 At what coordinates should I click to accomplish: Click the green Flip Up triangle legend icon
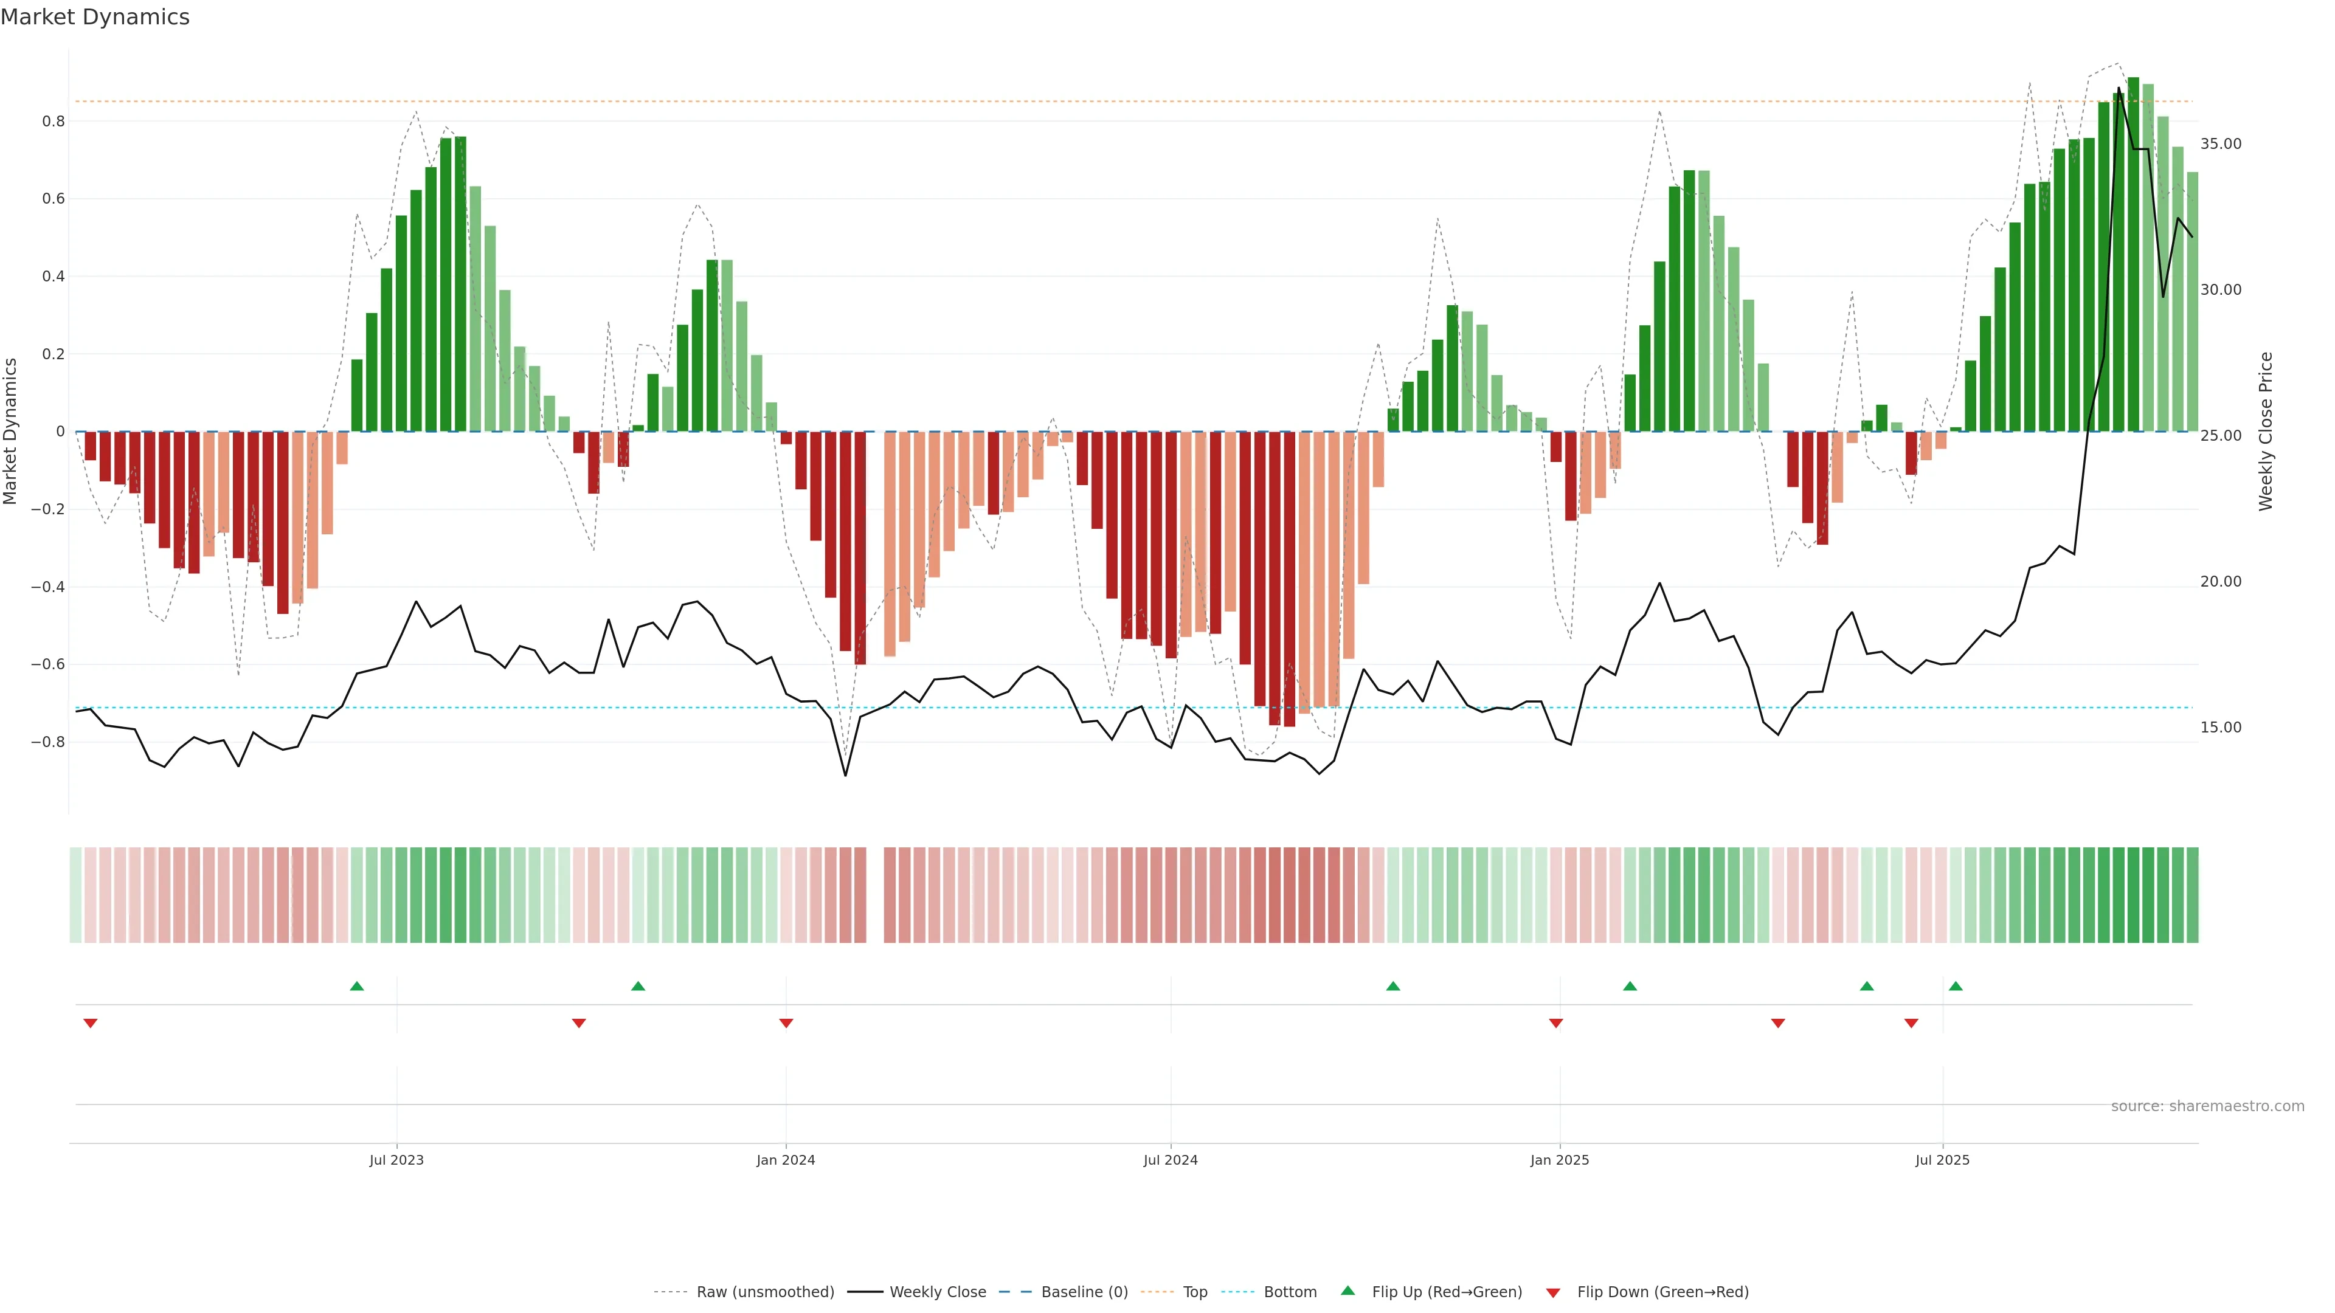(1348, 1291)
